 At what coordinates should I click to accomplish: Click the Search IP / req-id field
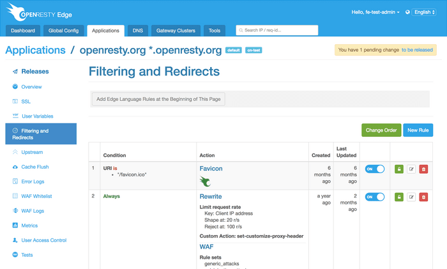click(277, 30)
